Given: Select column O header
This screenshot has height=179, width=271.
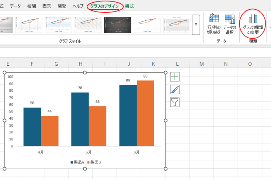Looking at the screenshot, I should [x=250, y=64].
